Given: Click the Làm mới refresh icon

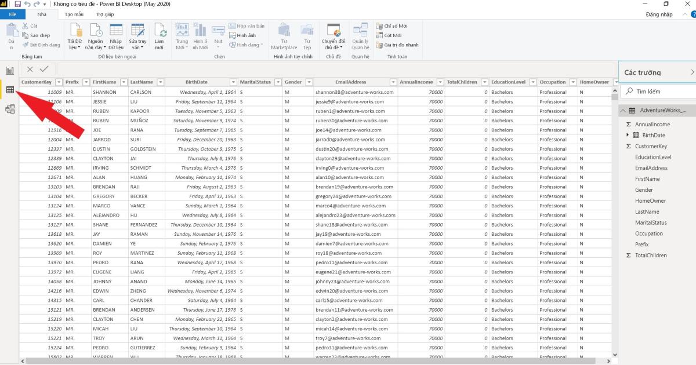Looking at the screenshot, I should pyautogui.click(x=159, y=36).
